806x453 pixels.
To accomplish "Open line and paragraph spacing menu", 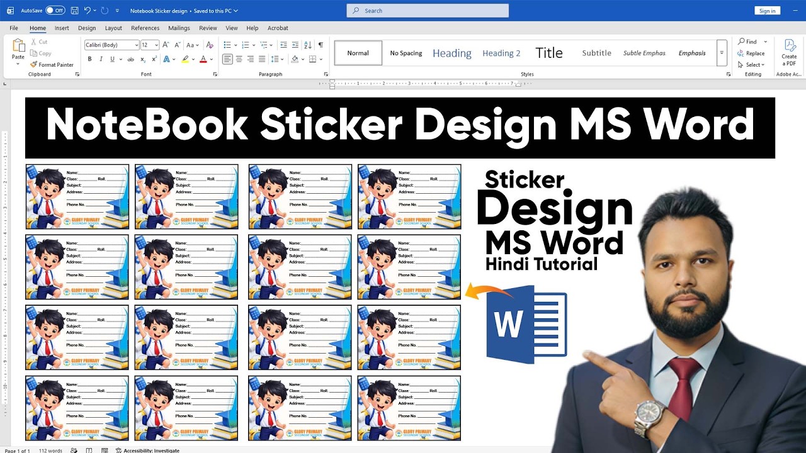I will pyautogui.click(x=276, y=59).
